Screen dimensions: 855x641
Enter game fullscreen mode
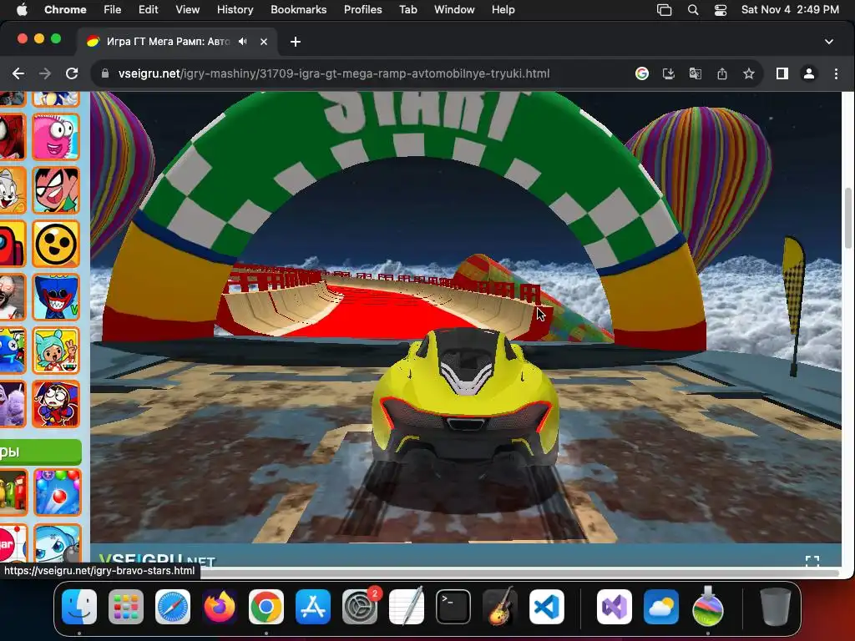tap(812, 561)
